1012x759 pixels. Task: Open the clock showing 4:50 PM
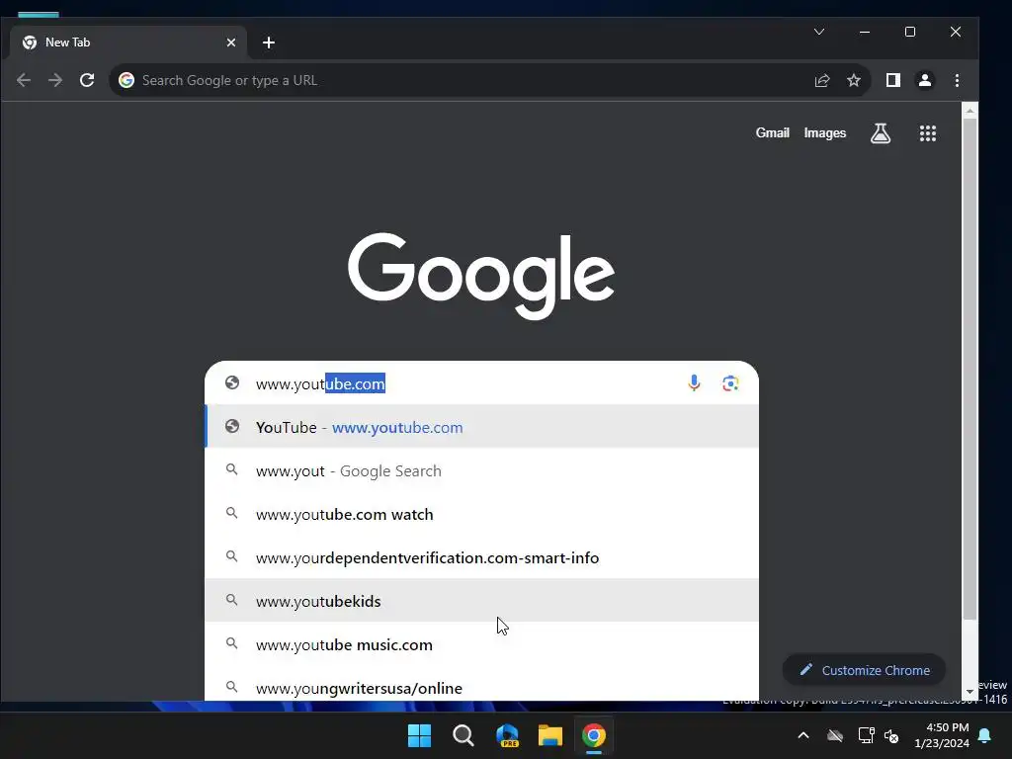[x=942, y=735]
